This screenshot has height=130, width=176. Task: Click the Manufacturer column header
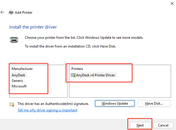22,69
